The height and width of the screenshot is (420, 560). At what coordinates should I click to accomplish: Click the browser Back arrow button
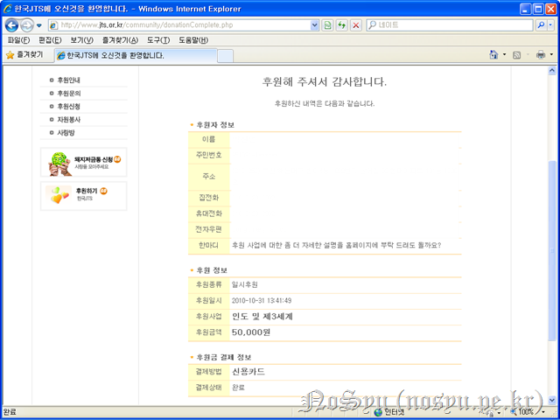pyautogui.click(x=12, y=25)
